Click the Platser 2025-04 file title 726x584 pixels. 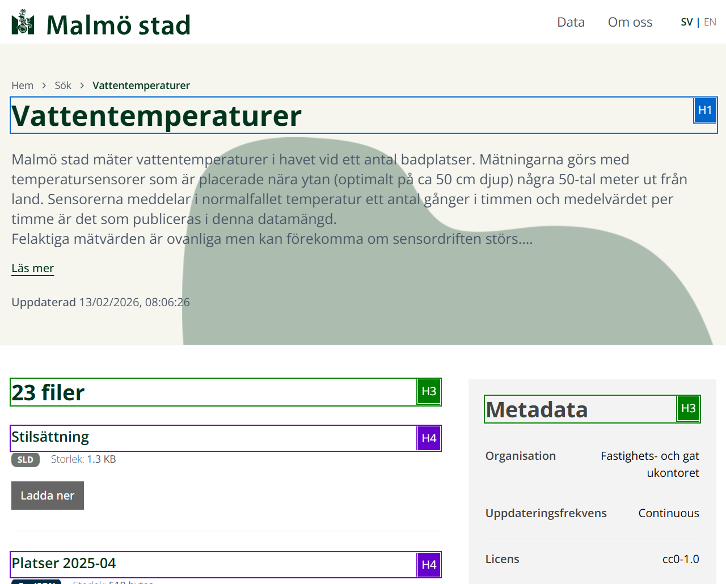[x=64, y=563]
